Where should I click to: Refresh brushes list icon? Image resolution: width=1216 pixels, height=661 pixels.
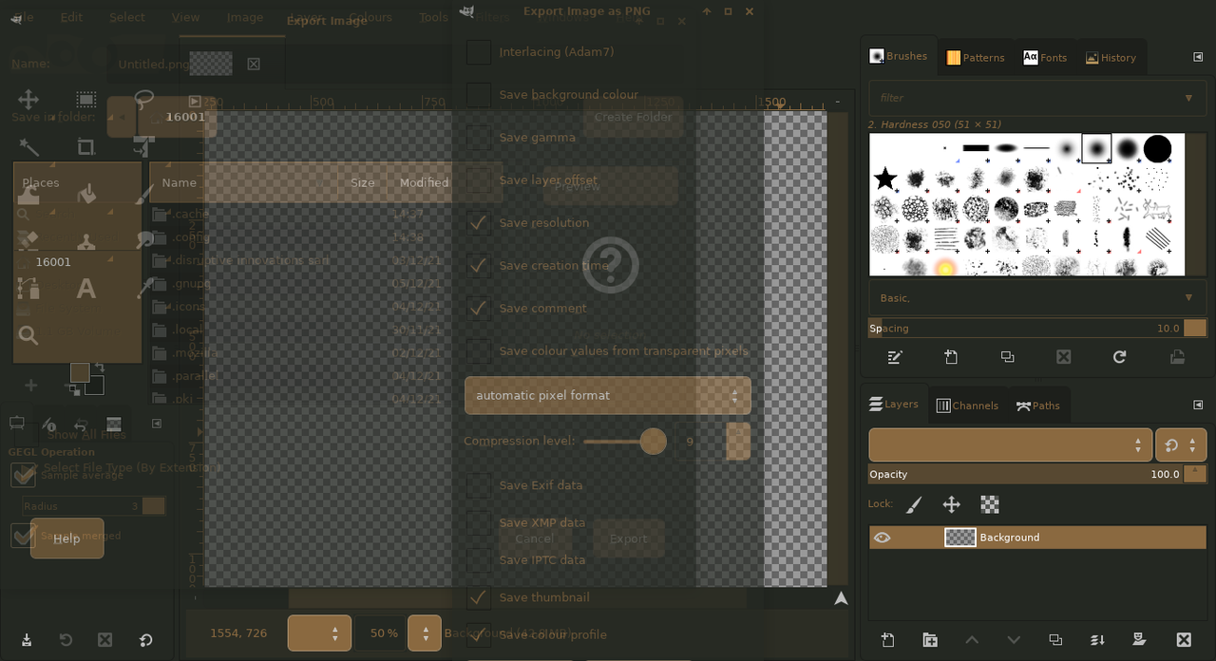1120,357
